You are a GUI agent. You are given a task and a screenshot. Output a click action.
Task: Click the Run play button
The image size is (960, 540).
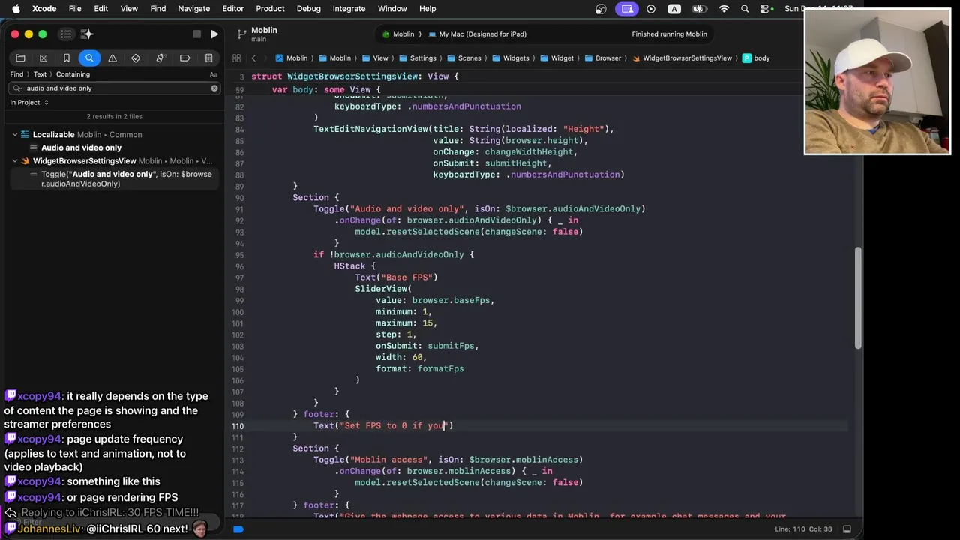click(x=214, y=34)
